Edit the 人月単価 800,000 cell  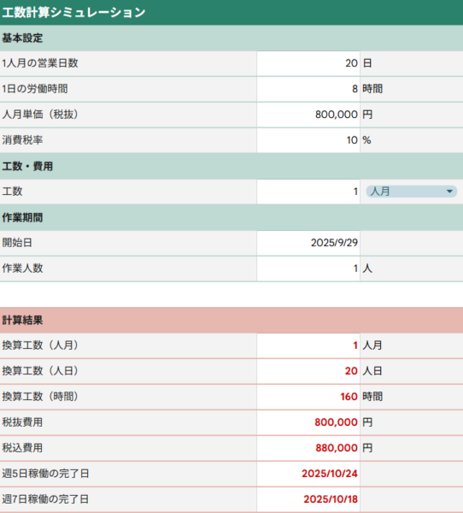coord(308,115)
